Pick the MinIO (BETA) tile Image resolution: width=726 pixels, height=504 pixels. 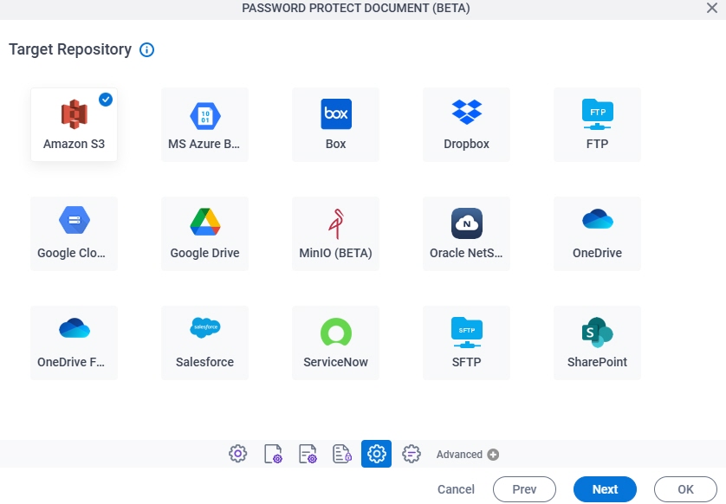click(335, 234)
